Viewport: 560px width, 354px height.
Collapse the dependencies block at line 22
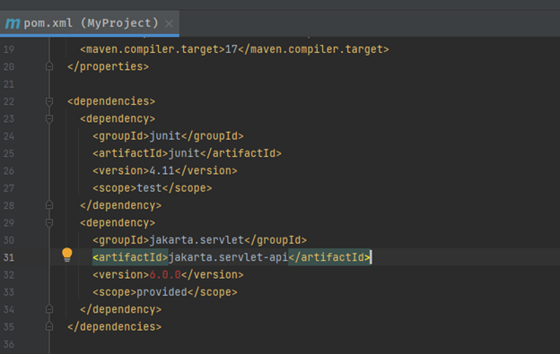(x=49, y=101)
